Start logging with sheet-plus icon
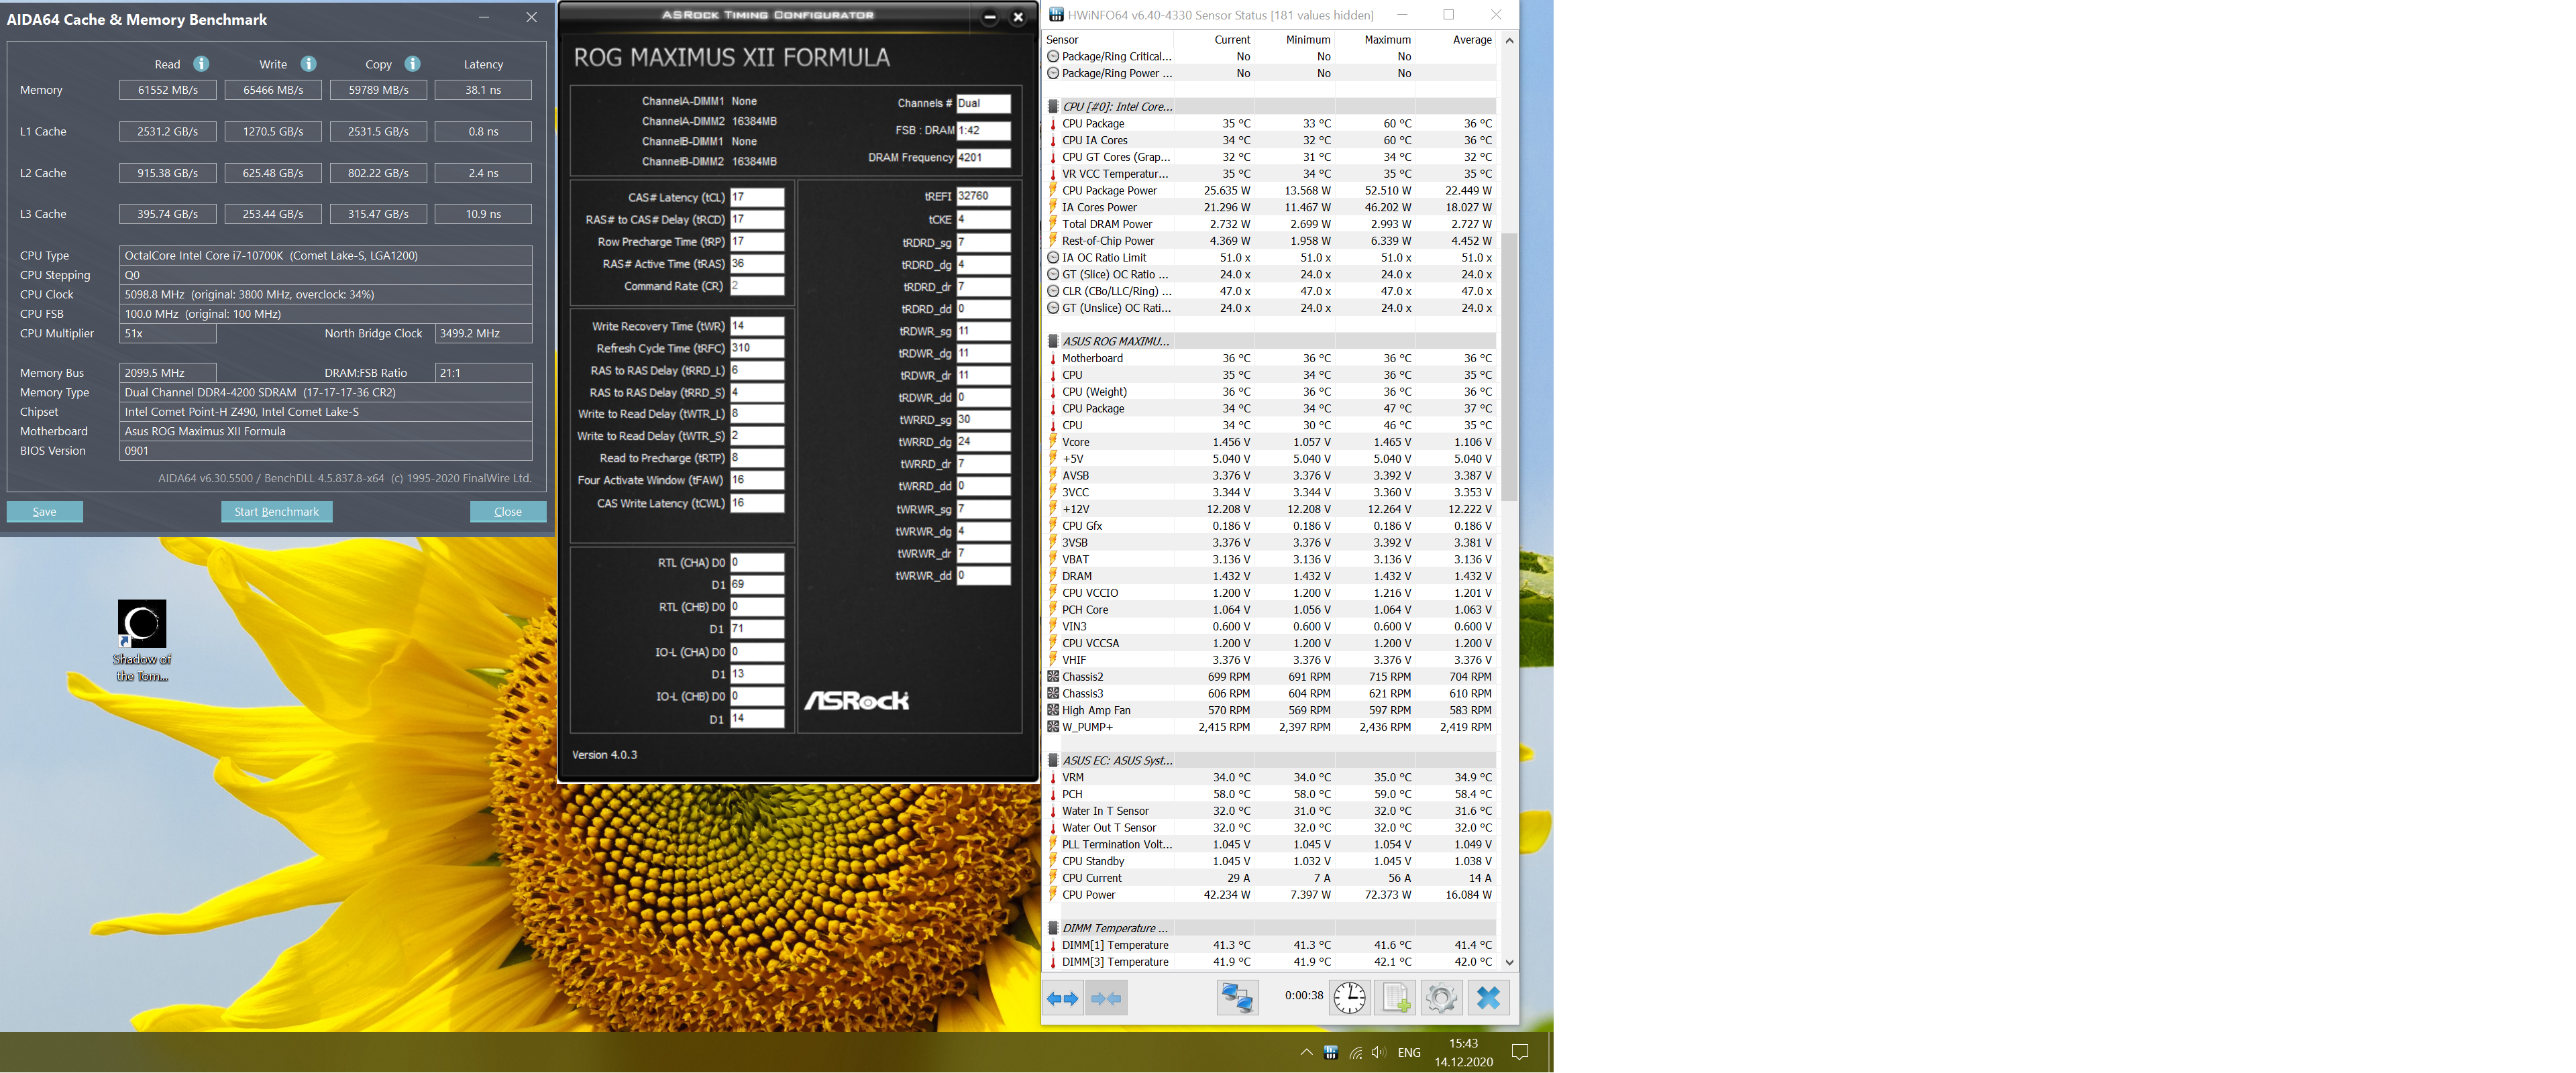Viewport: 2576px width, 1073px height. coord(1395,998)
